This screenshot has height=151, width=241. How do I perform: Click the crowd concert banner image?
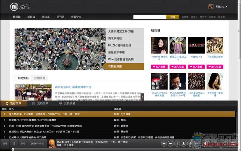(x=60, y=49)
